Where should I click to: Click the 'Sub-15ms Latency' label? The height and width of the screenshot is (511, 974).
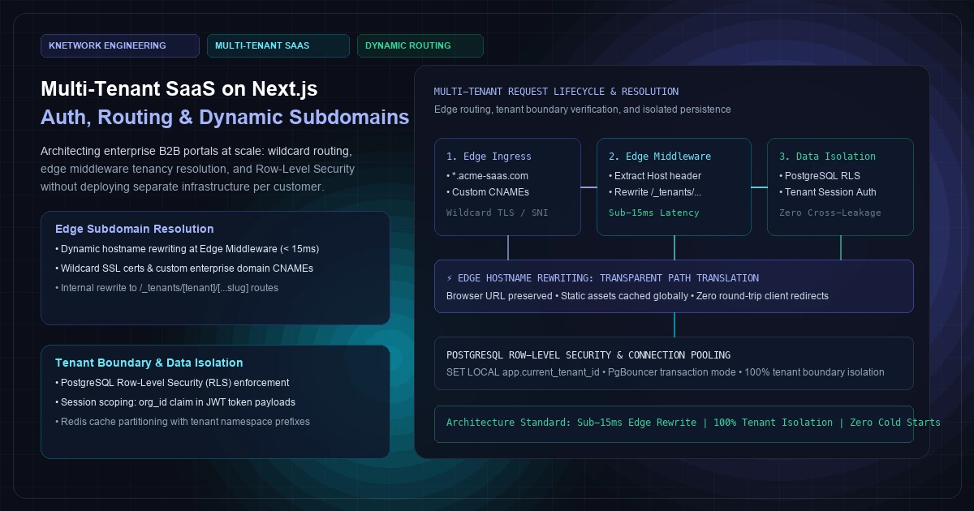[654, 213]
